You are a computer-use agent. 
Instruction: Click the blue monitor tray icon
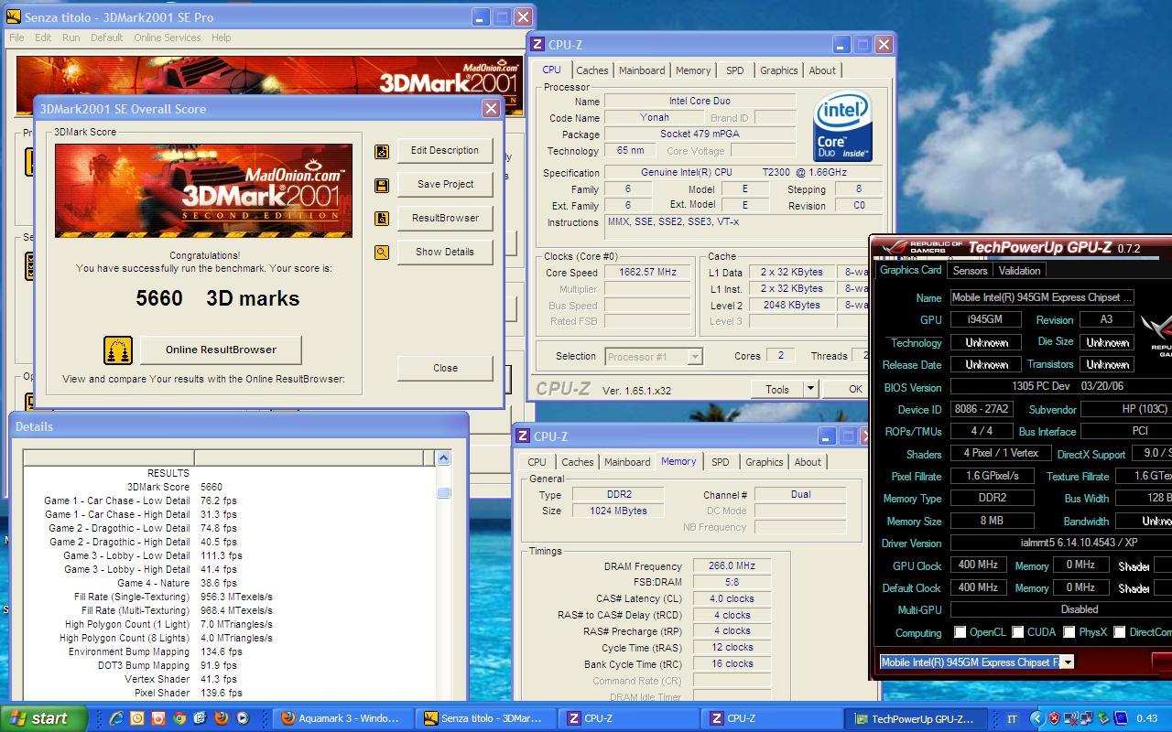[1120, 718]
